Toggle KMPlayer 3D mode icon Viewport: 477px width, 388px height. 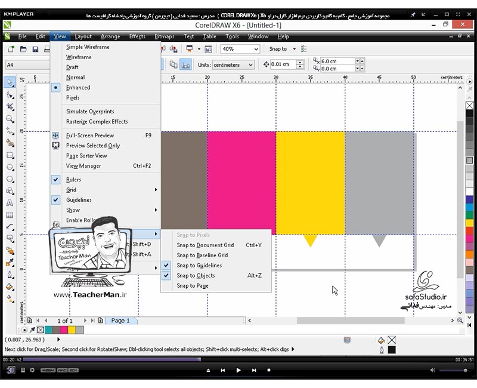coord(11,370)
